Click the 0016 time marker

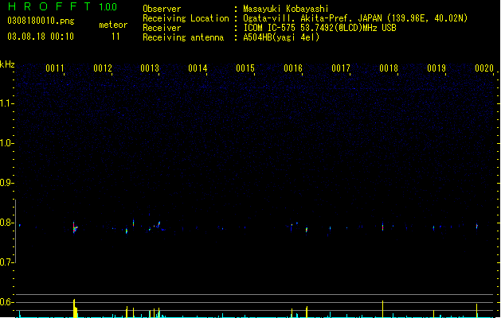click(293, 68)
